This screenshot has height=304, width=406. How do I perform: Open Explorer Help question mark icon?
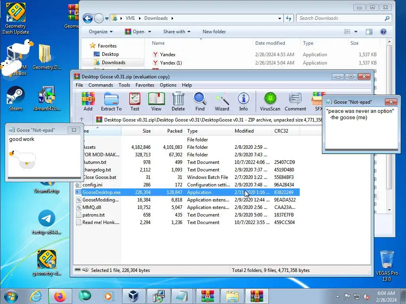click(383, 32)
